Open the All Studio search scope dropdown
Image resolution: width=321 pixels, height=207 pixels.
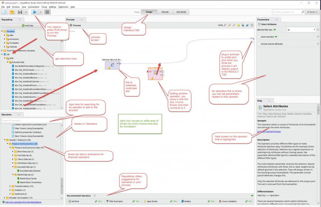point(312,12)
